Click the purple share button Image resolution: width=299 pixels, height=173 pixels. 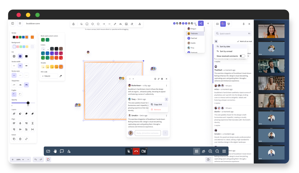[x=201, y=24]
